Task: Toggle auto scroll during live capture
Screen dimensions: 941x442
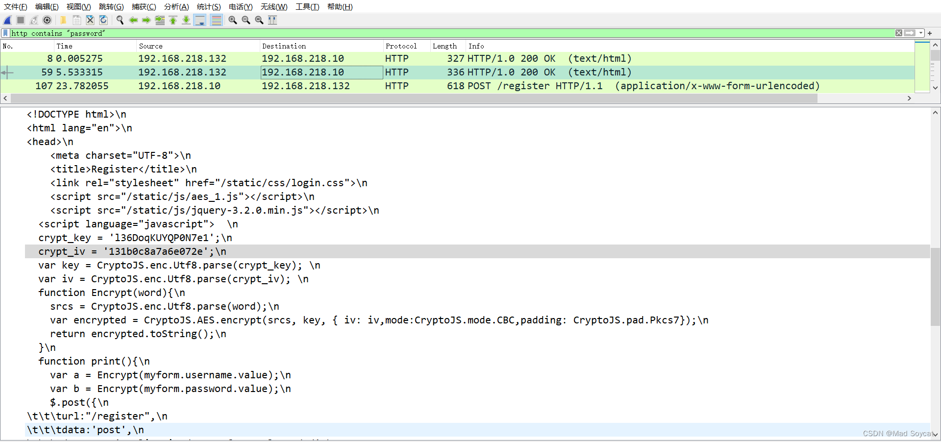Action: click(x=199, y=20)
